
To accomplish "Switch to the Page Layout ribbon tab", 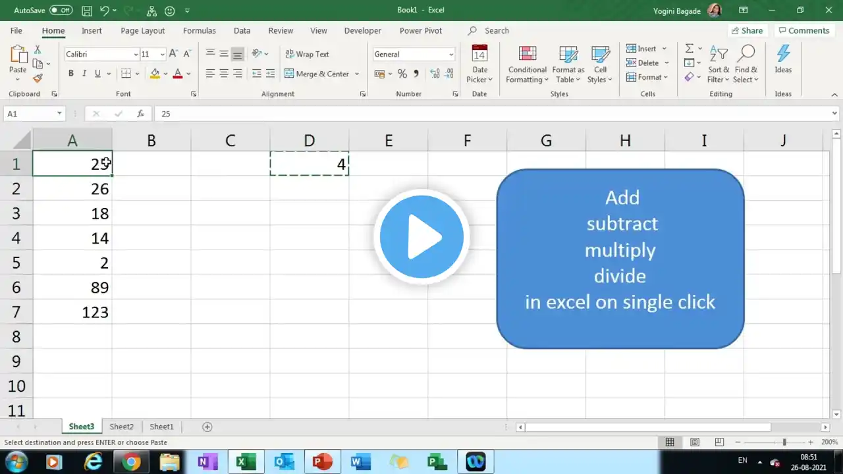I will [143, 30].
